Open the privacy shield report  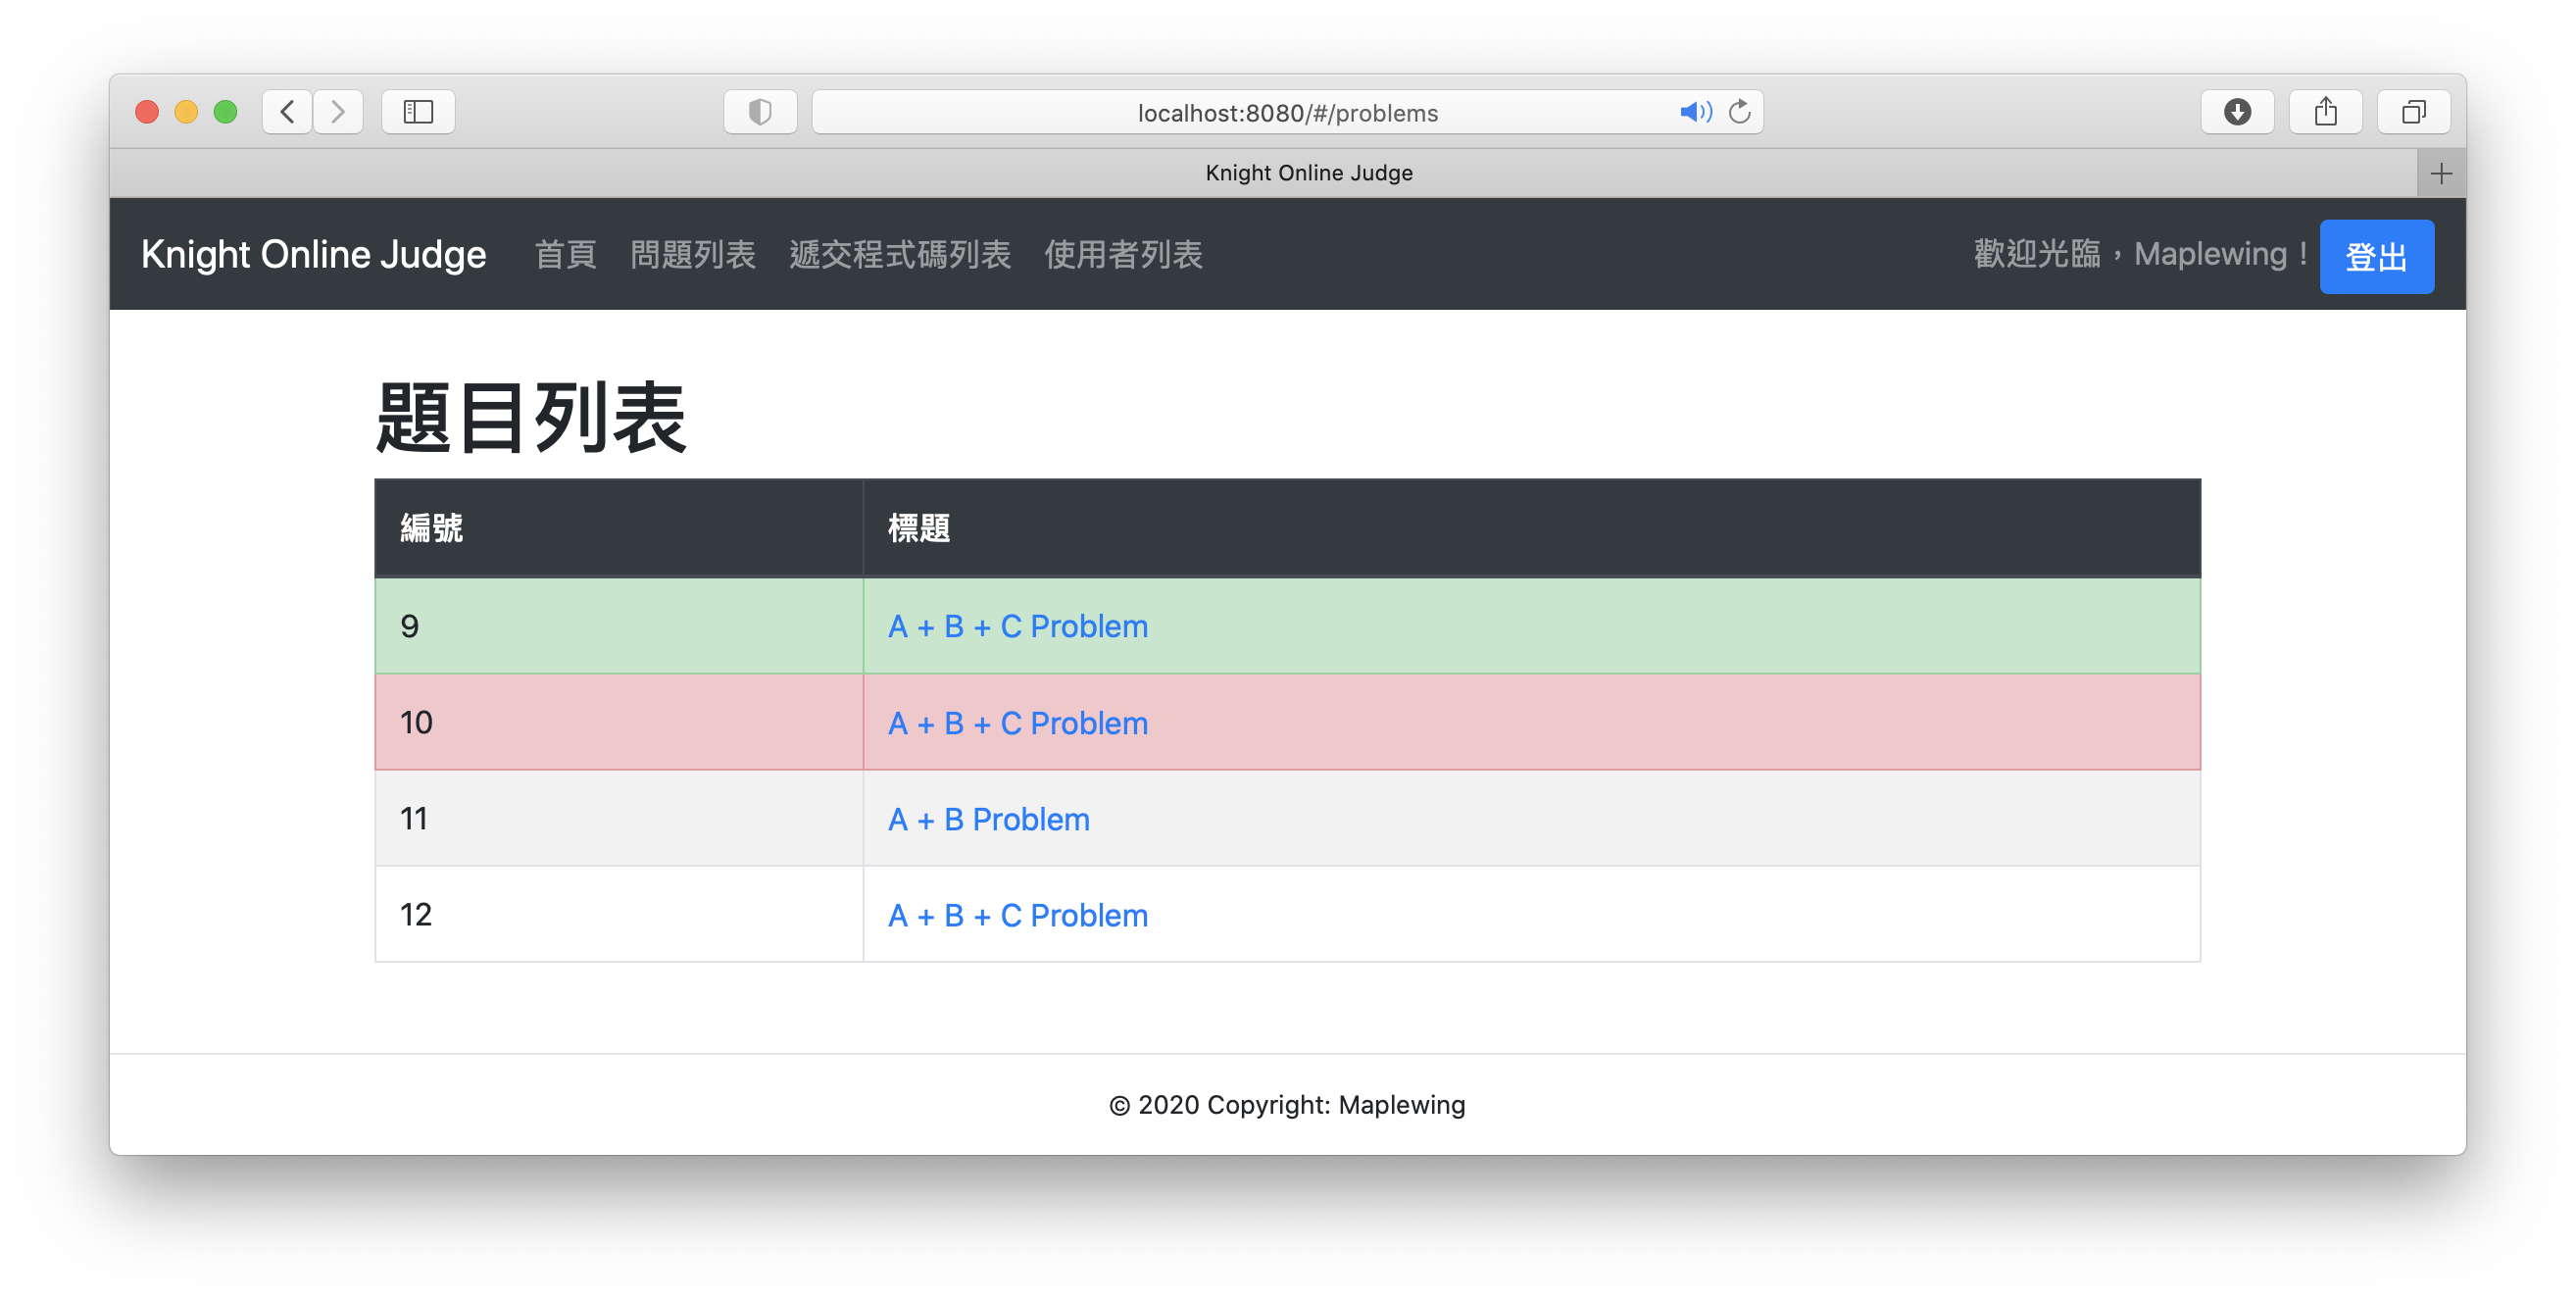tap(760, 111)
